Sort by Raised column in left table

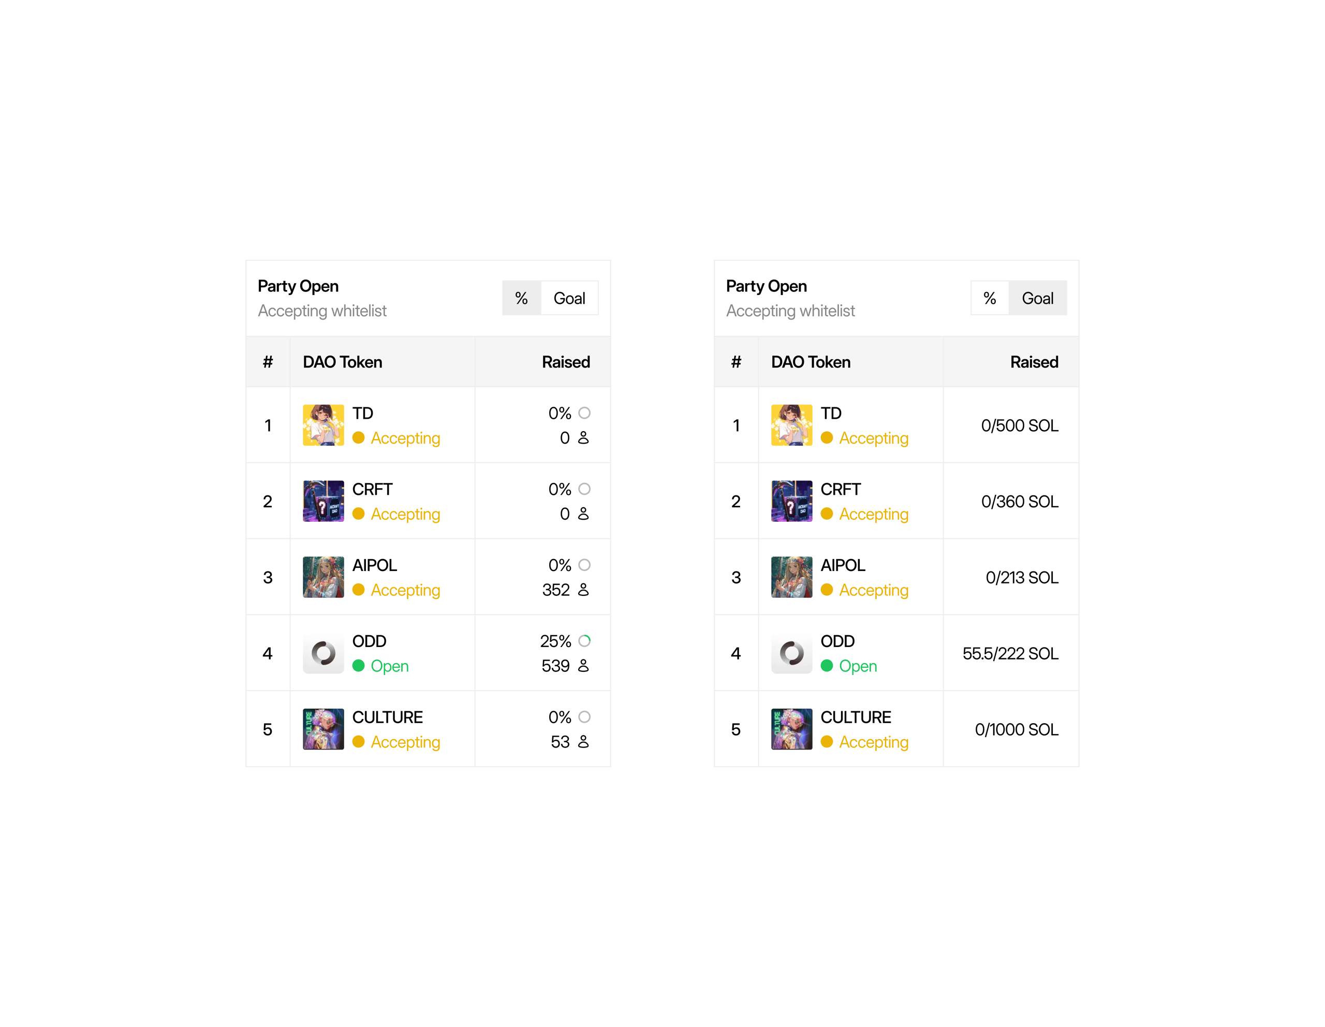tap(565, 362)
